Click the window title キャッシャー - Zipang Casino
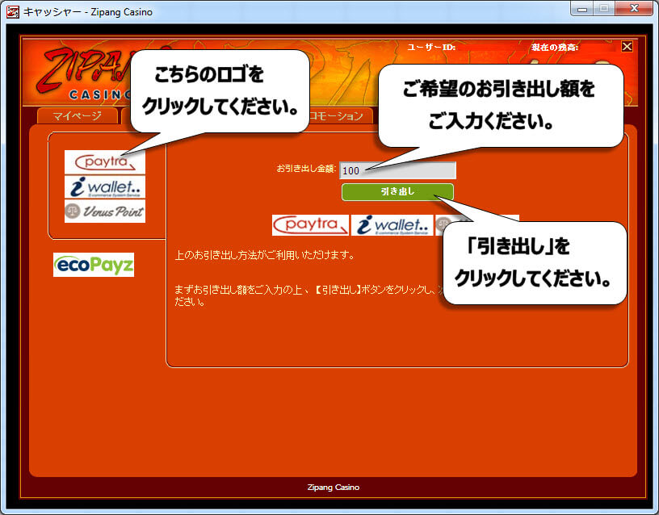The width and height of the screenshot is (659, 515). (x=88, y=12)
